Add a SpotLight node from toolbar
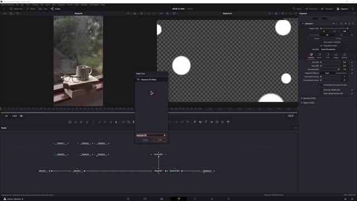This screenshot has height=201, width=357. [x=223, y=122]
